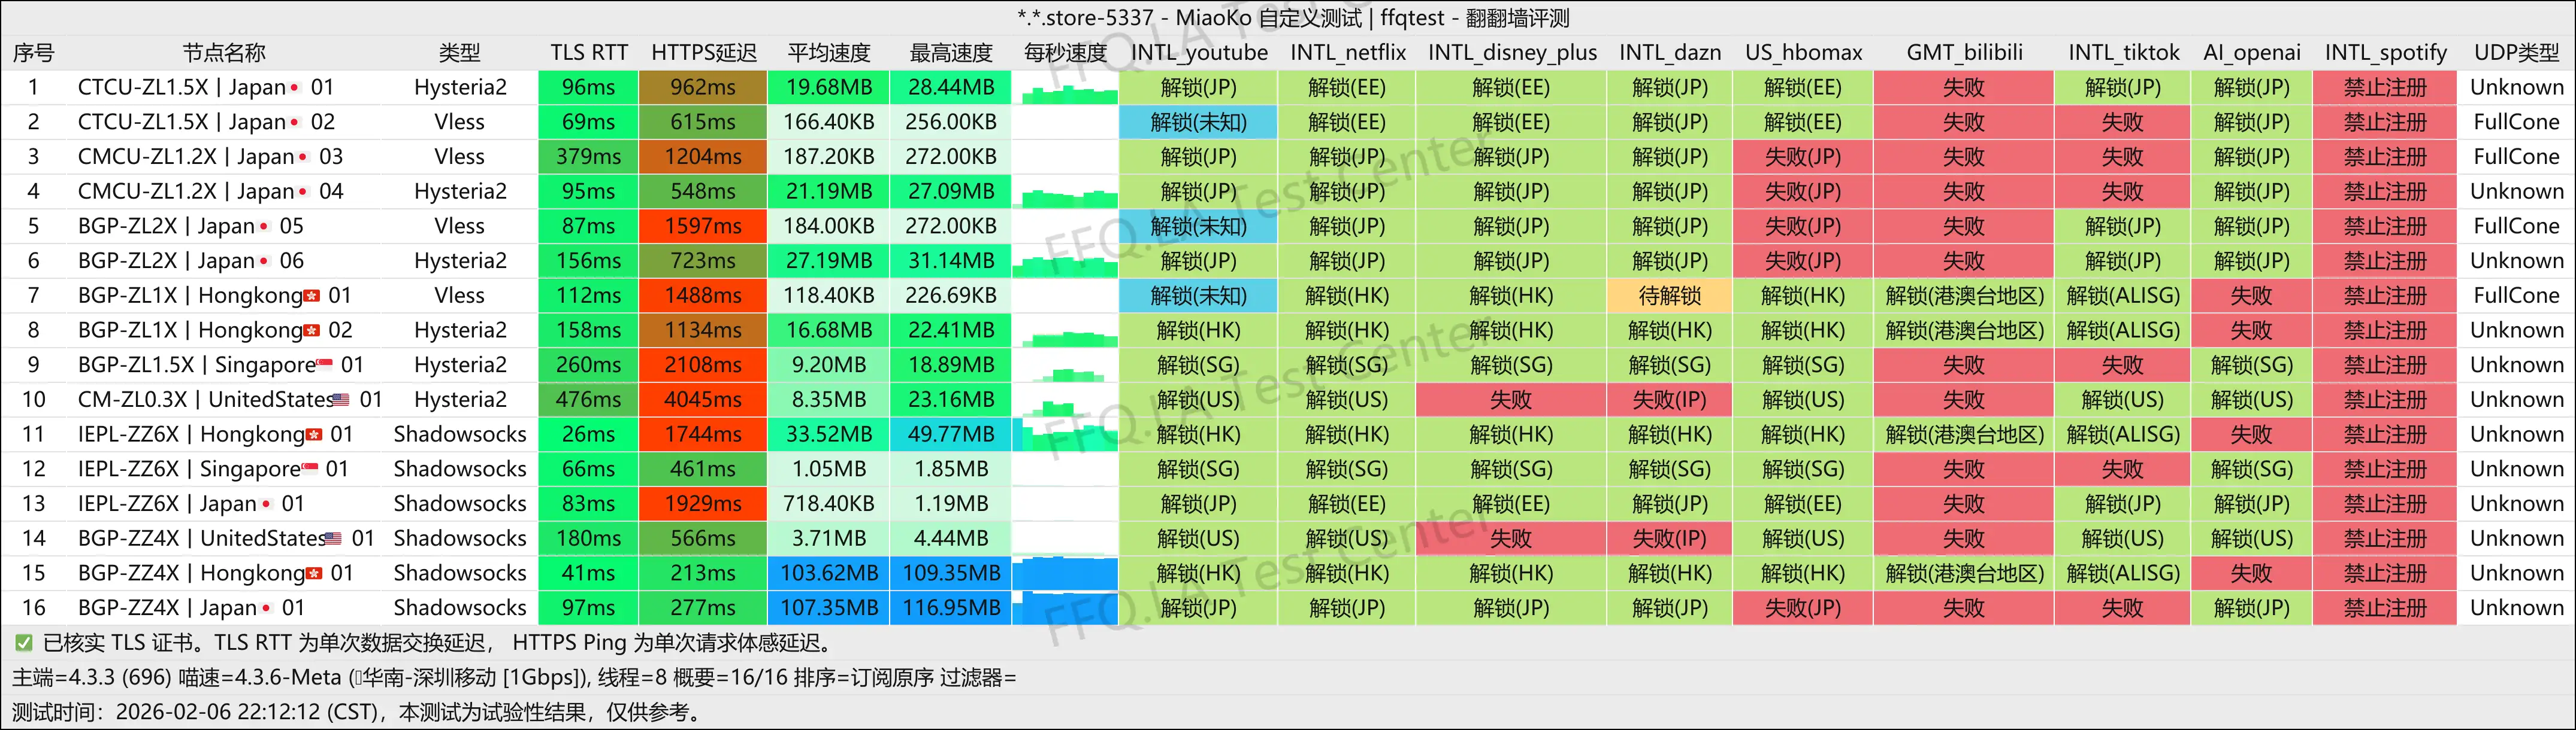Viewport: 2576px width, 730px height.
Task: Click the Hongkong flag icon on BGP-ZZ4X | Hongkong 01
Action: pyautogui.click(x=313, y=574)
